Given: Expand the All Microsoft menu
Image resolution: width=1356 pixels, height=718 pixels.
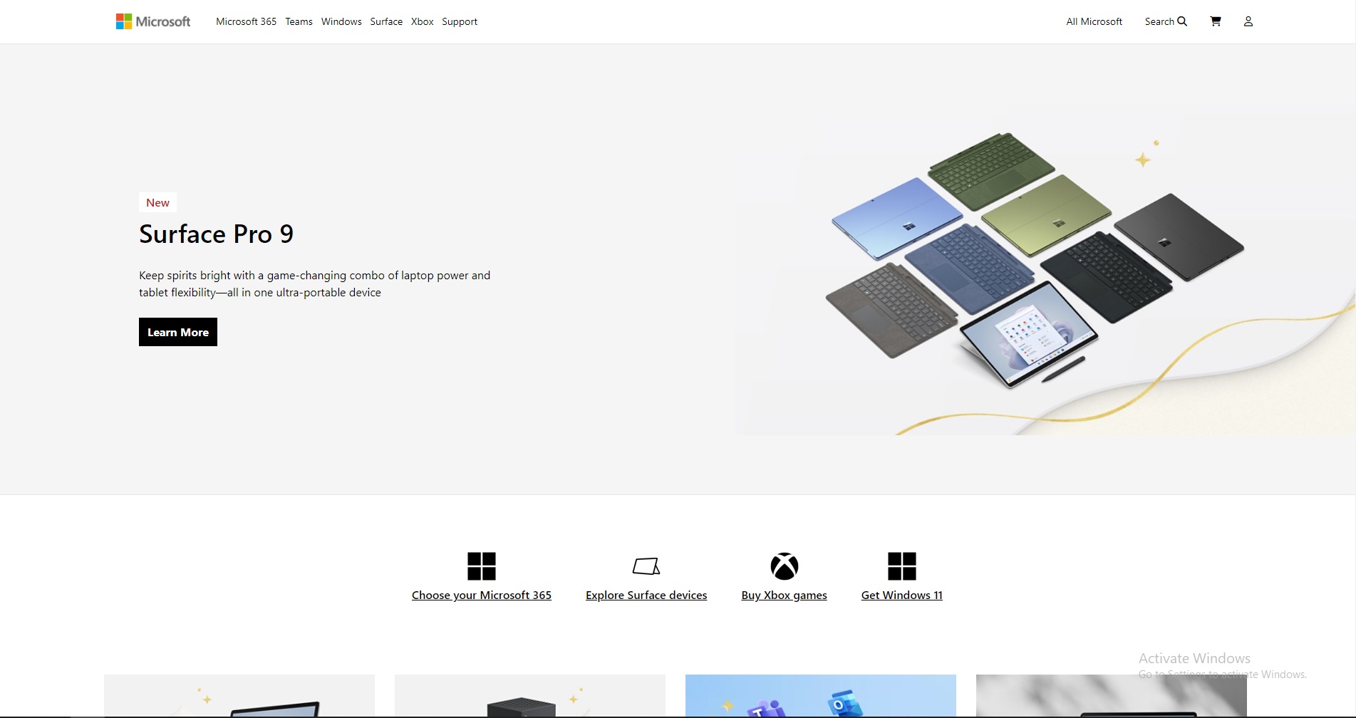Looking at the screenshot, I should coord(1094,21).
